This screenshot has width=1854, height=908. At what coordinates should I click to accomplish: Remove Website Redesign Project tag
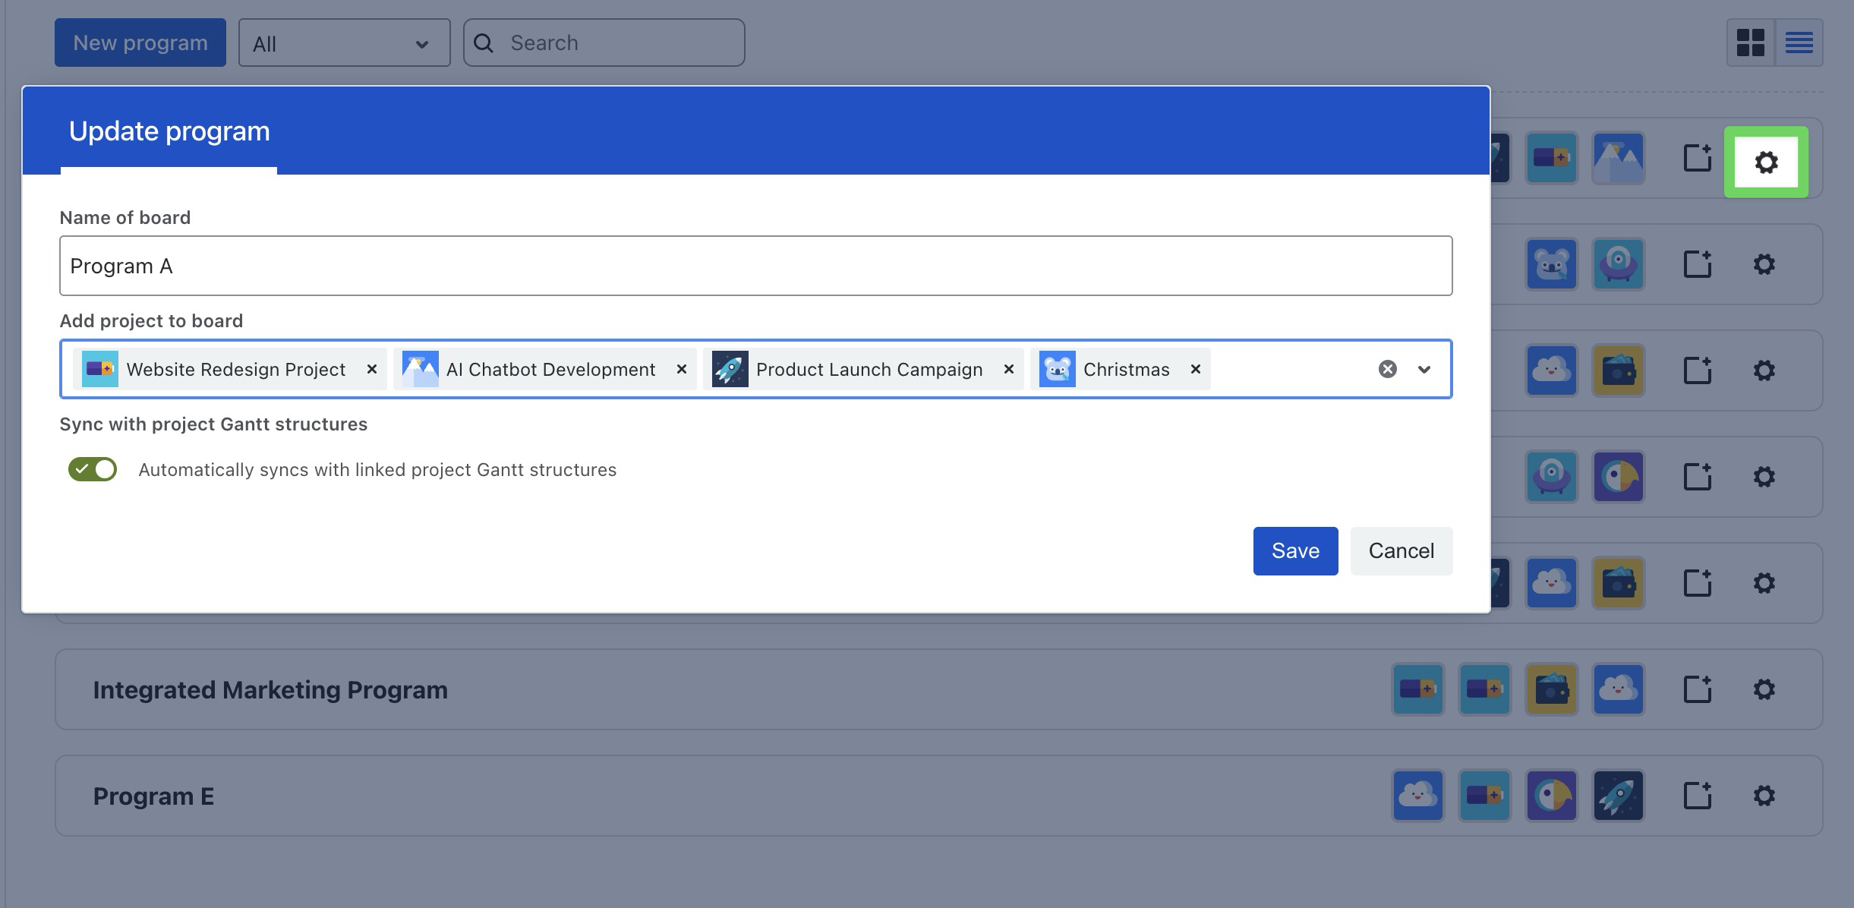pos(371,369)
